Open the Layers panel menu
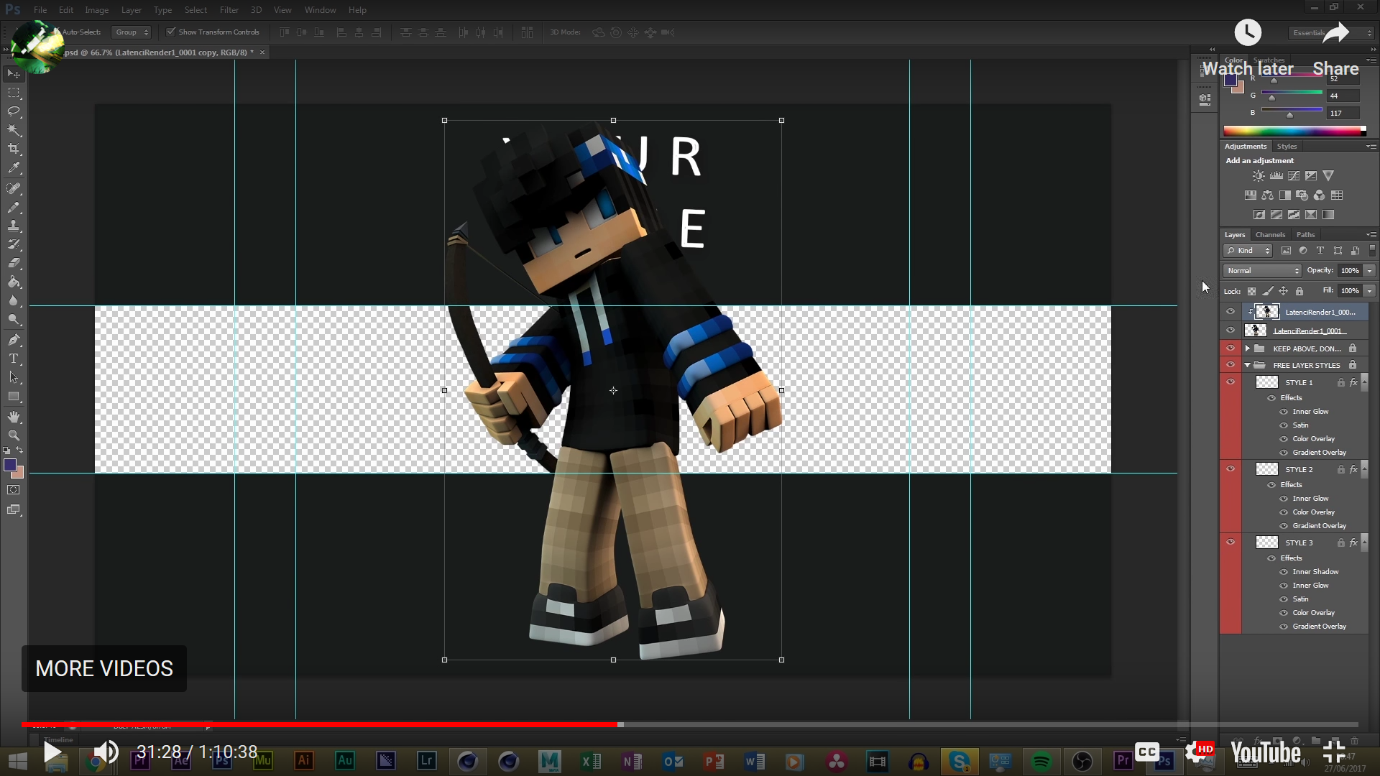The height and width of the screenshot is (776, 1380). (x=1371, y=235)
